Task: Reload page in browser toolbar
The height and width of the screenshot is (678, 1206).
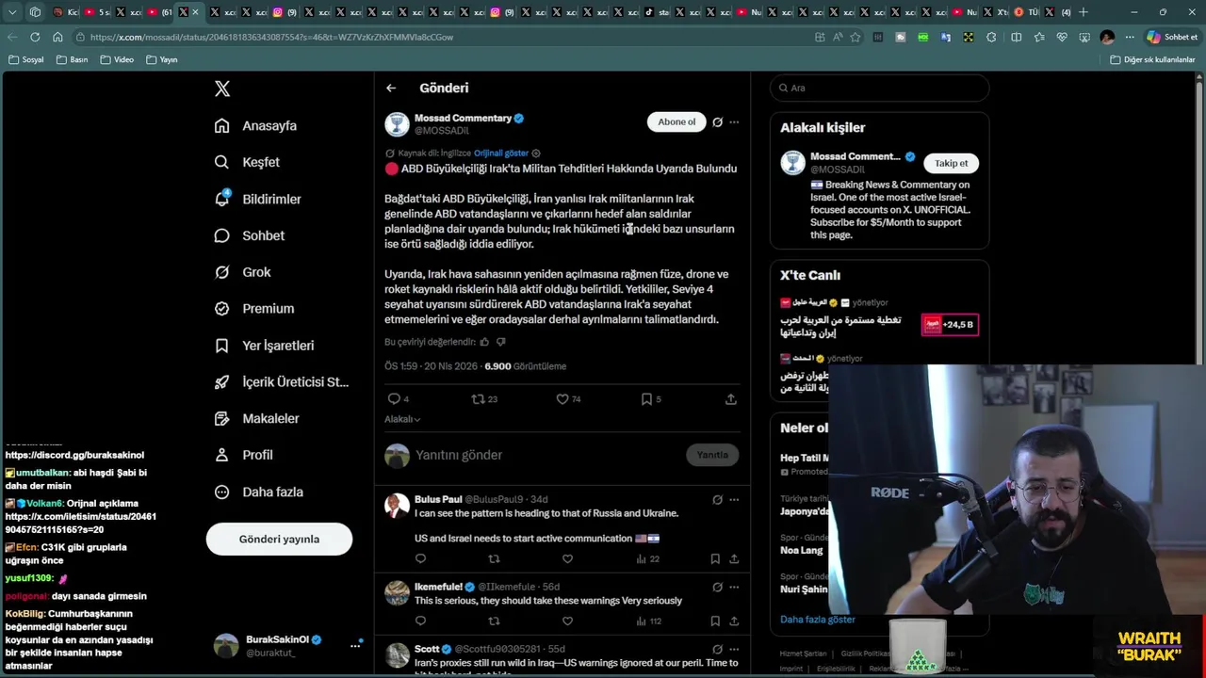Action: pos(35,37)
